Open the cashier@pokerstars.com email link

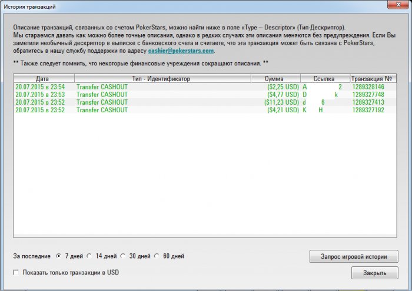181,51
